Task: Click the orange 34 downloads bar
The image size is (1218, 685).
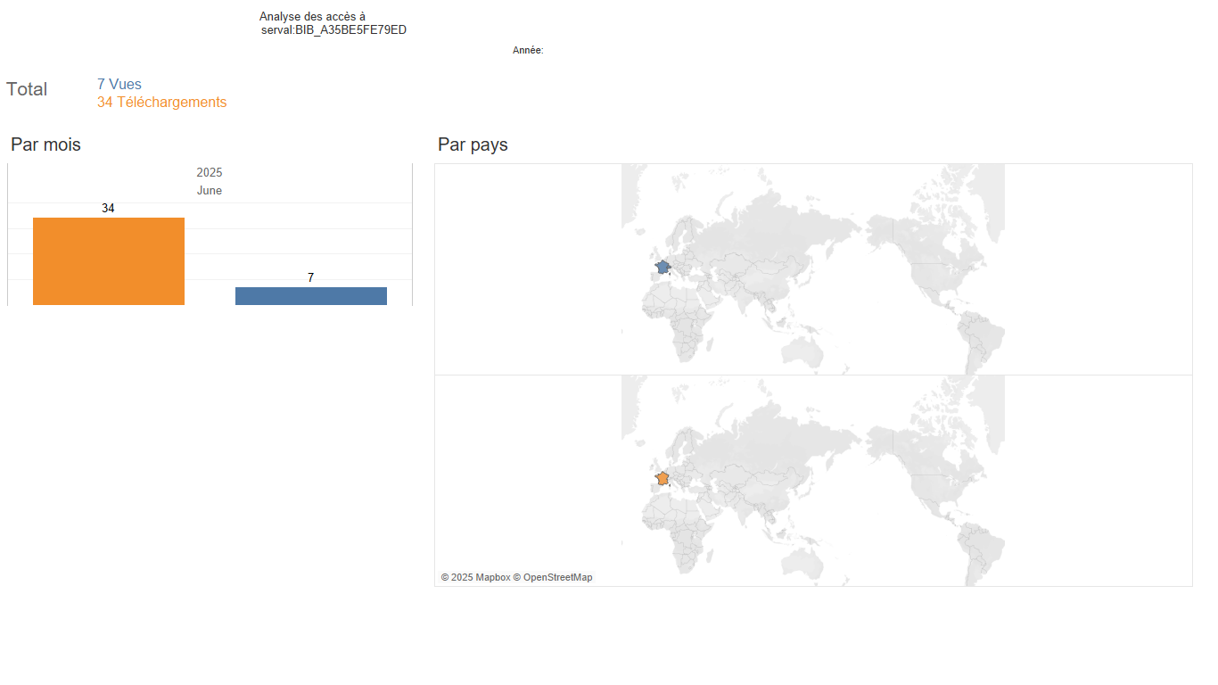Action: (109, 261)
